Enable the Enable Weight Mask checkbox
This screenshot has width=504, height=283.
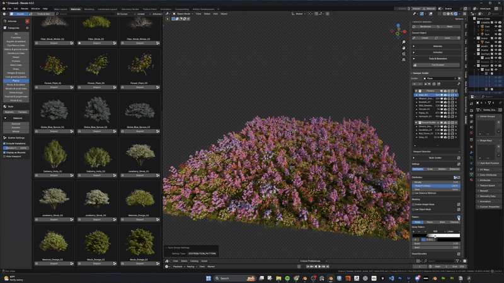tap(415, 204)
